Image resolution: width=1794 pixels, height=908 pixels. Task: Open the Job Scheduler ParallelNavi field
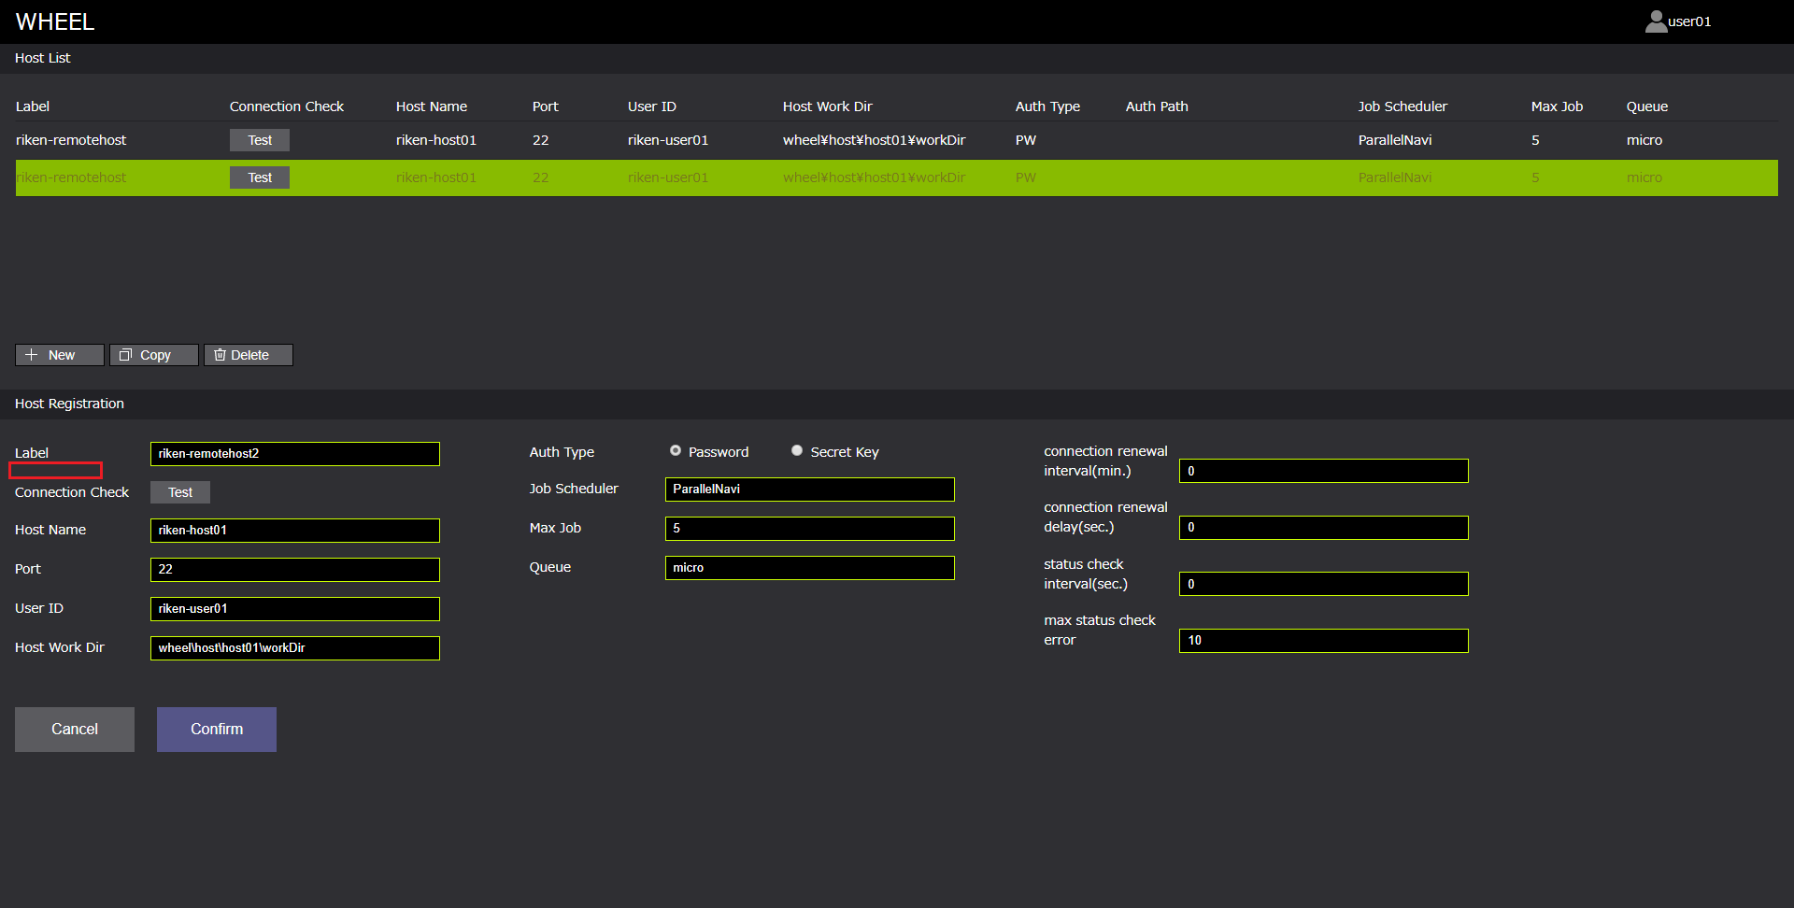(x=809, y=489)
